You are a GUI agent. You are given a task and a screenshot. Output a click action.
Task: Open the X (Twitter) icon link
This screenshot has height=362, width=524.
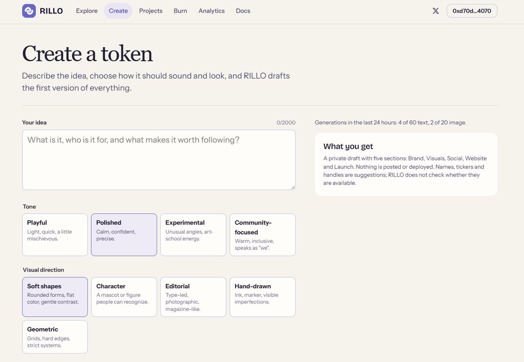(435, 11)
